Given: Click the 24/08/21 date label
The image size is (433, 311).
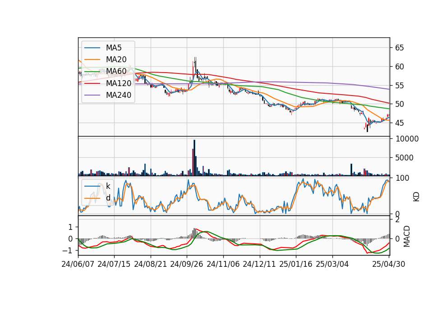Looking at the screenshot, I should 151,264.
